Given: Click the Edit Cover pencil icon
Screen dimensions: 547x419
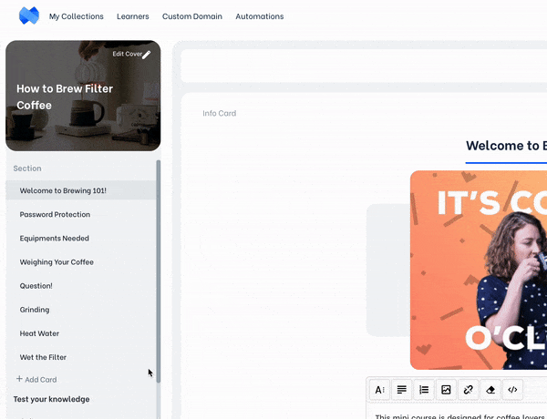Looking at the screenshot, I should (146, 55).
